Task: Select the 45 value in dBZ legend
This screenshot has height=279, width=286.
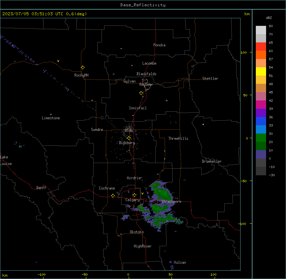Action: click(x=271, y=92)
